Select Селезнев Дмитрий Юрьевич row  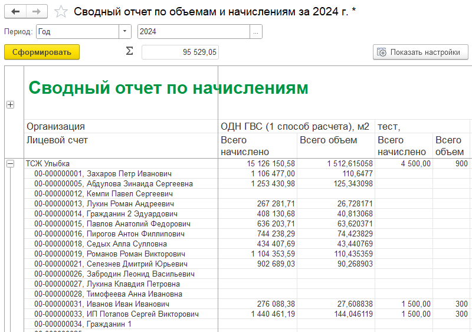tap(121, 264)
